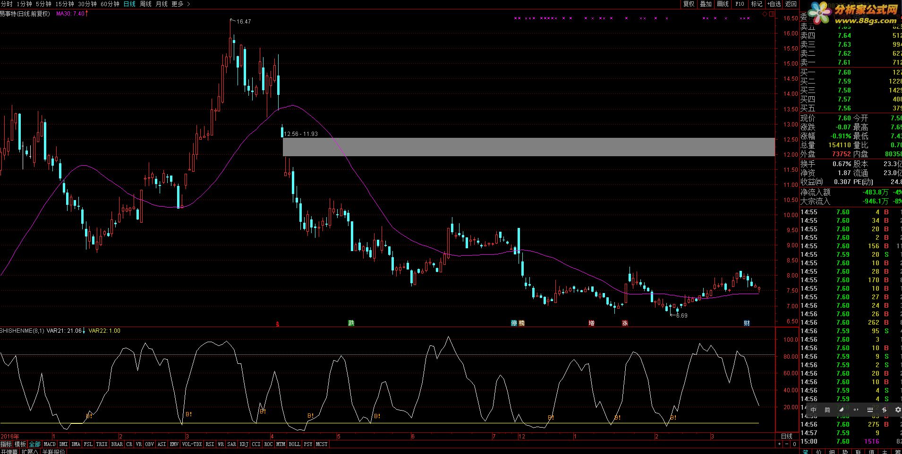
Task: Select the 日线 daily period tab
Action: point(129,4)
